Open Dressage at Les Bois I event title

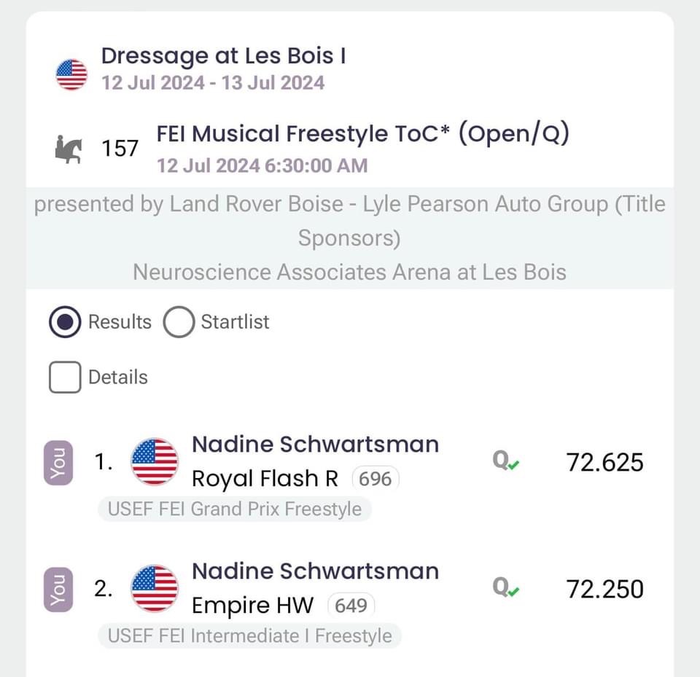223,56
